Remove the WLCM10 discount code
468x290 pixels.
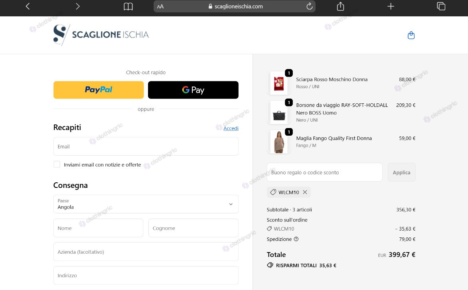click(305, 192)
